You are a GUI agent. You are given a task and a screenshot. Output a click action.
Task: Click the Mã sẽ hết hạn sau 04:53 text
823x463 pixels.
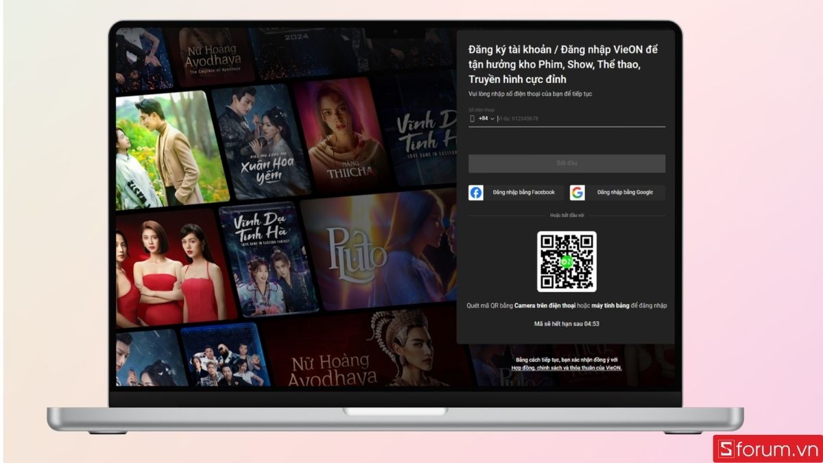coord(566,324)
